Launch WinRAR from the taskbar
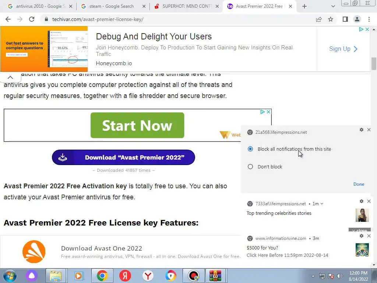Screen dimensions: 377x283 pyautogui.click(x=215, y=276)
